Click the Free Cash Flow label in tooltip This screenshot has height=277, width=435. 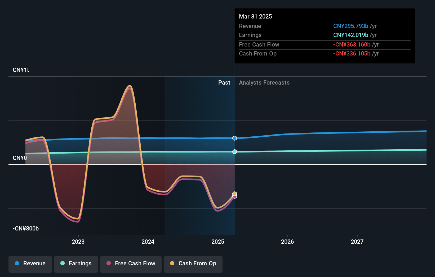click(x=259, y=45)
